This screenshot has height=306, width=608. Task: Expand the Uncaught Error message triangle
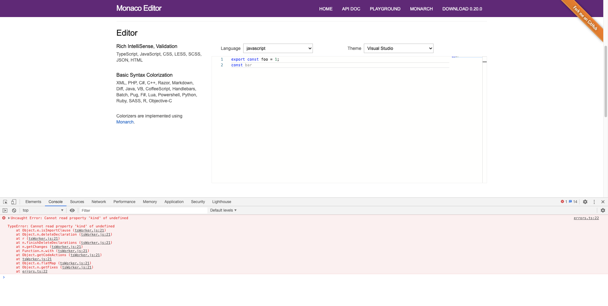click(9, 218)
